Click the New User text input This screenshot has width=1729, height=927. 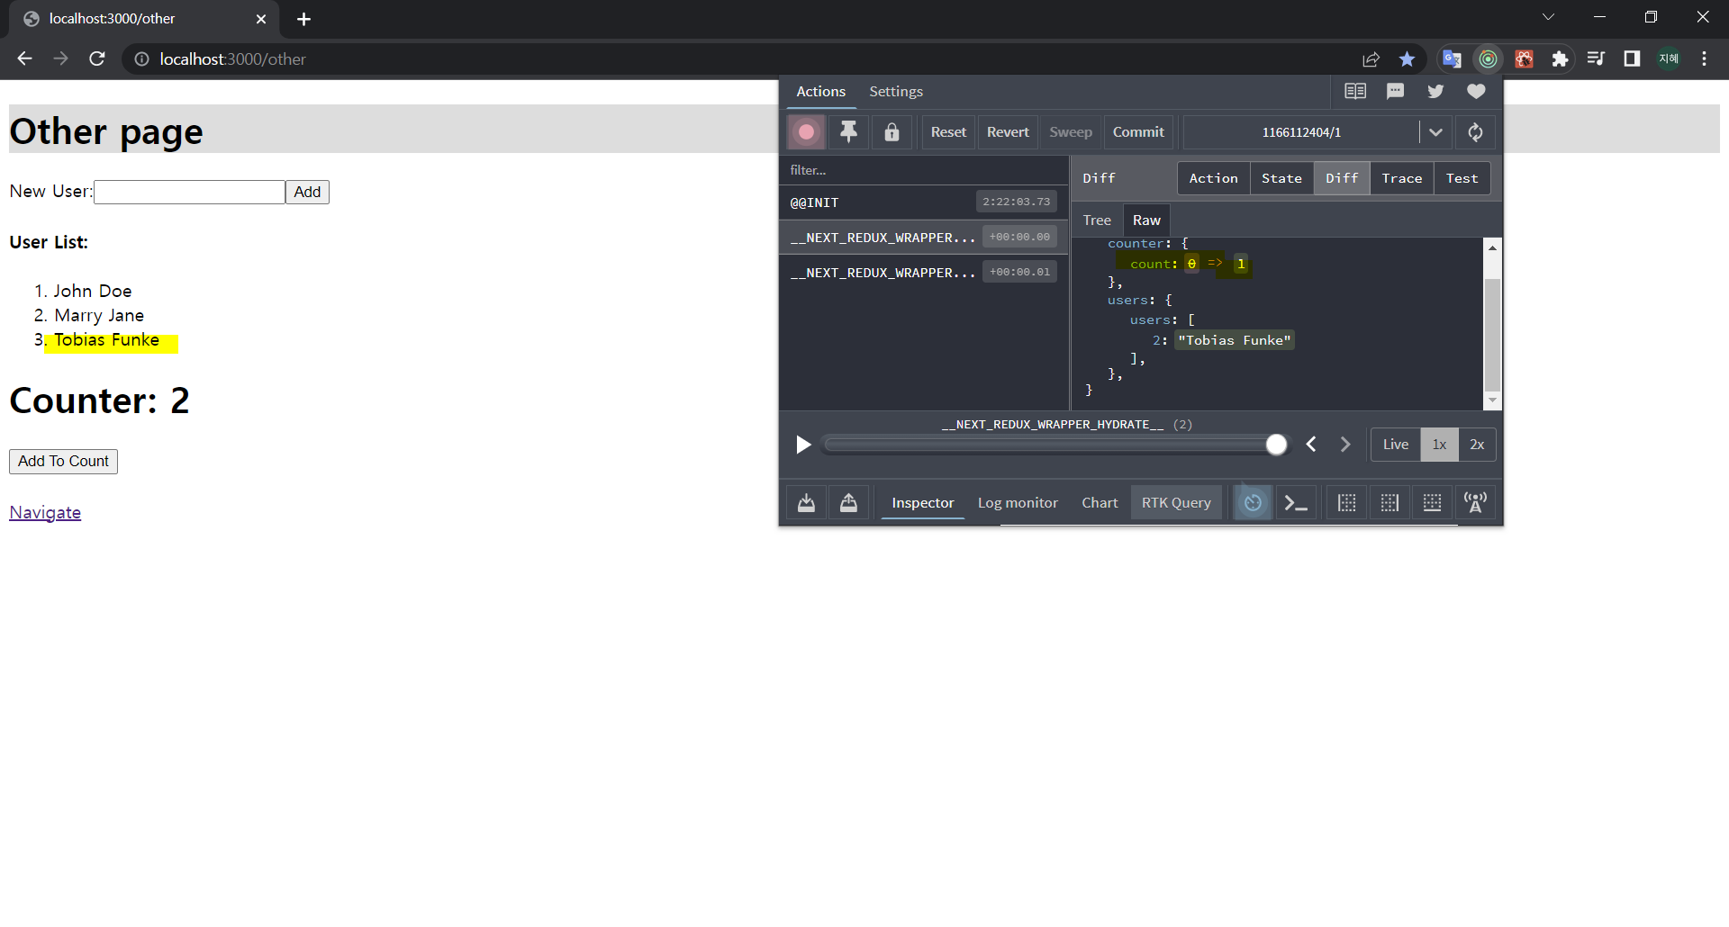(x=189, y=192)
